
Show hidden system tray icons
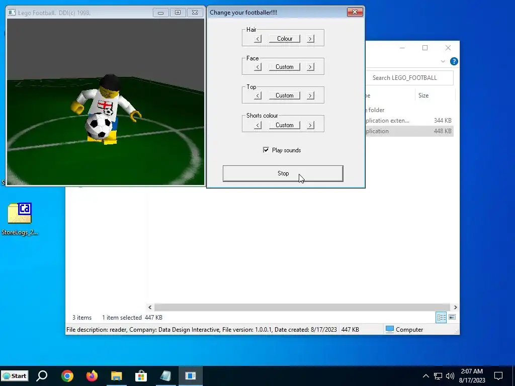pos(425,376)
